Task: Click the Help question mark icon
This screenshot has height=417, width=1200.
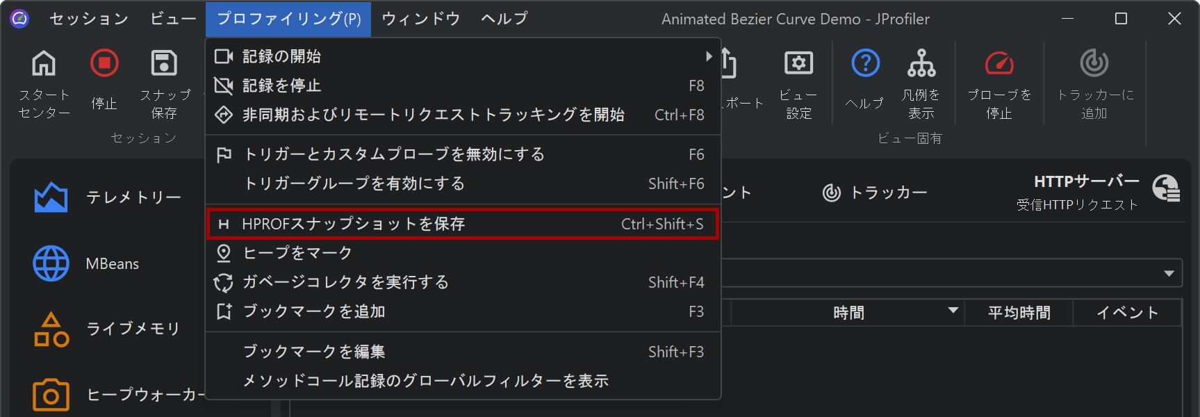Action: pos(865,64)
